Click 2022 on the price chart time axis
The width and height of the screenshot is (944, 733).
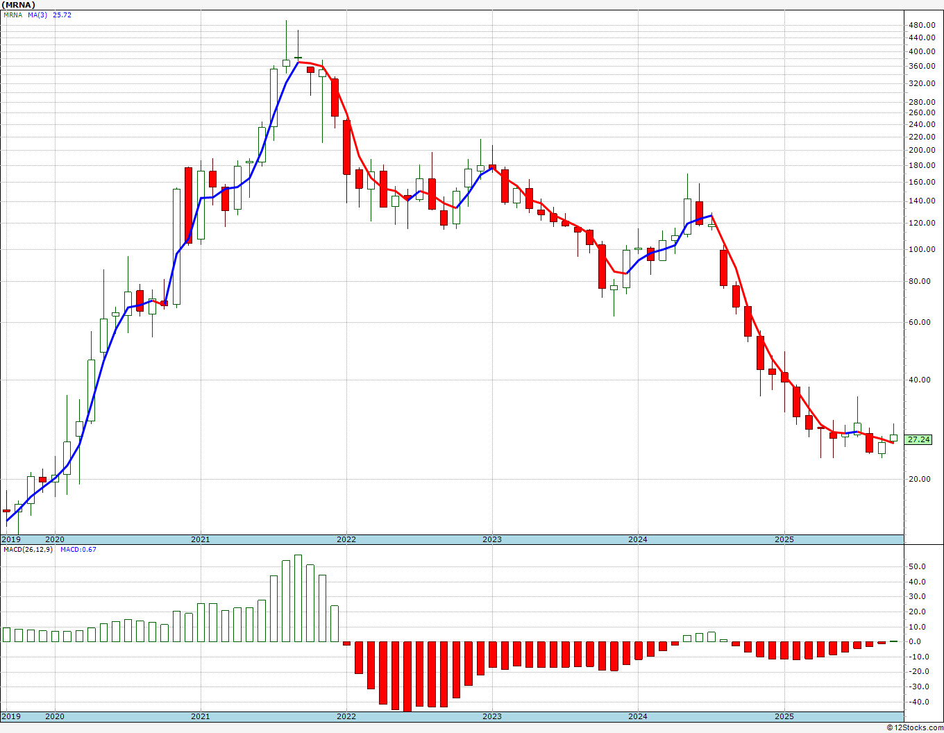pyautogui.click(x=346, y=539)
